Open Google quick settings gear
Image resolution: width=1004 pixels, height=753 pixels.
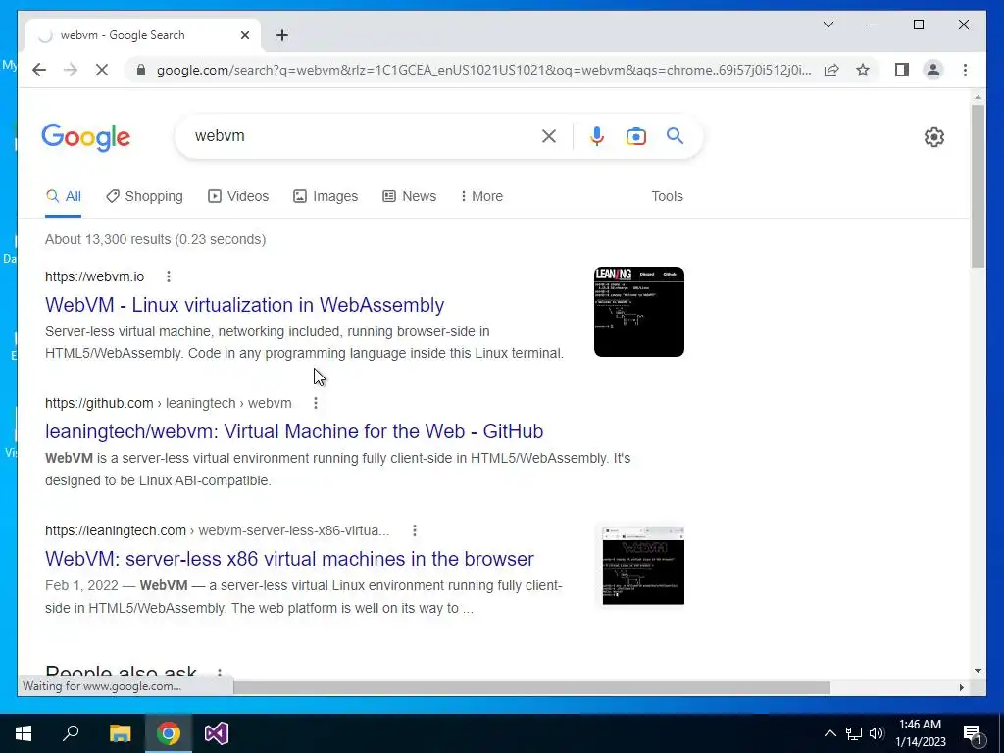coord(934,137)
